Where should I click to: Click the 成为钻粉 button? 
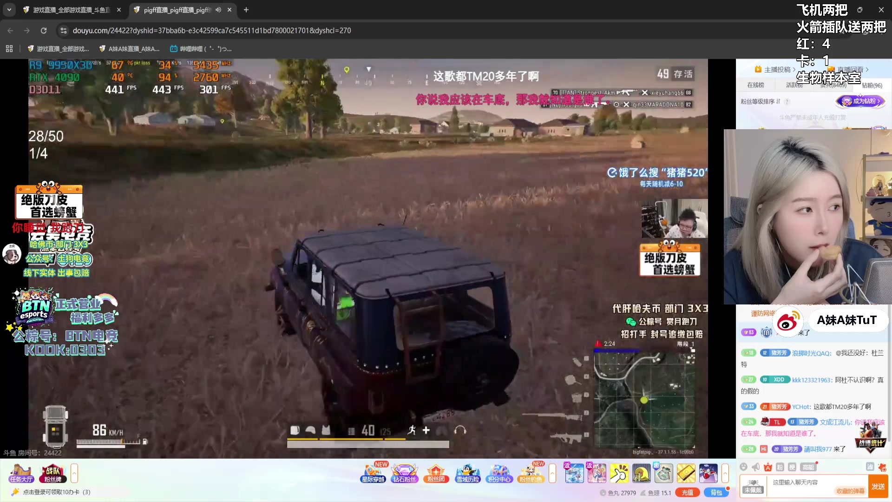[x=861, y=101]
